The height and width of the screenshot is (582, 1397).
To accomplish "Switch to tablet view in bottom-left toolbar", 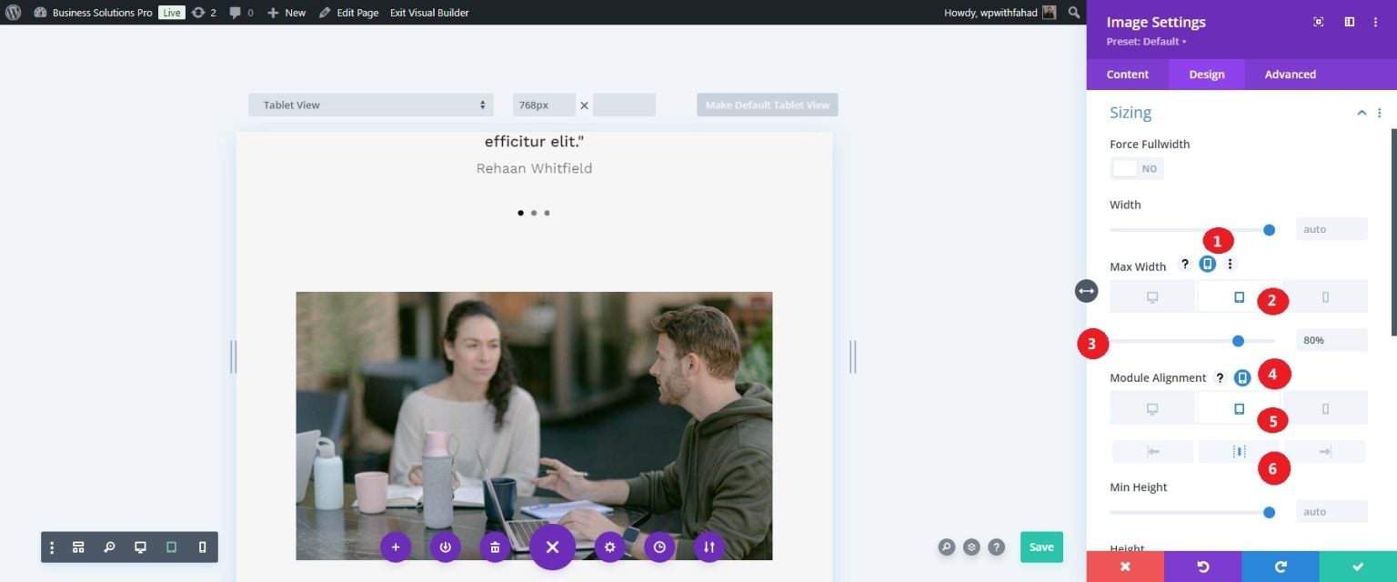I will pos(171,547).
